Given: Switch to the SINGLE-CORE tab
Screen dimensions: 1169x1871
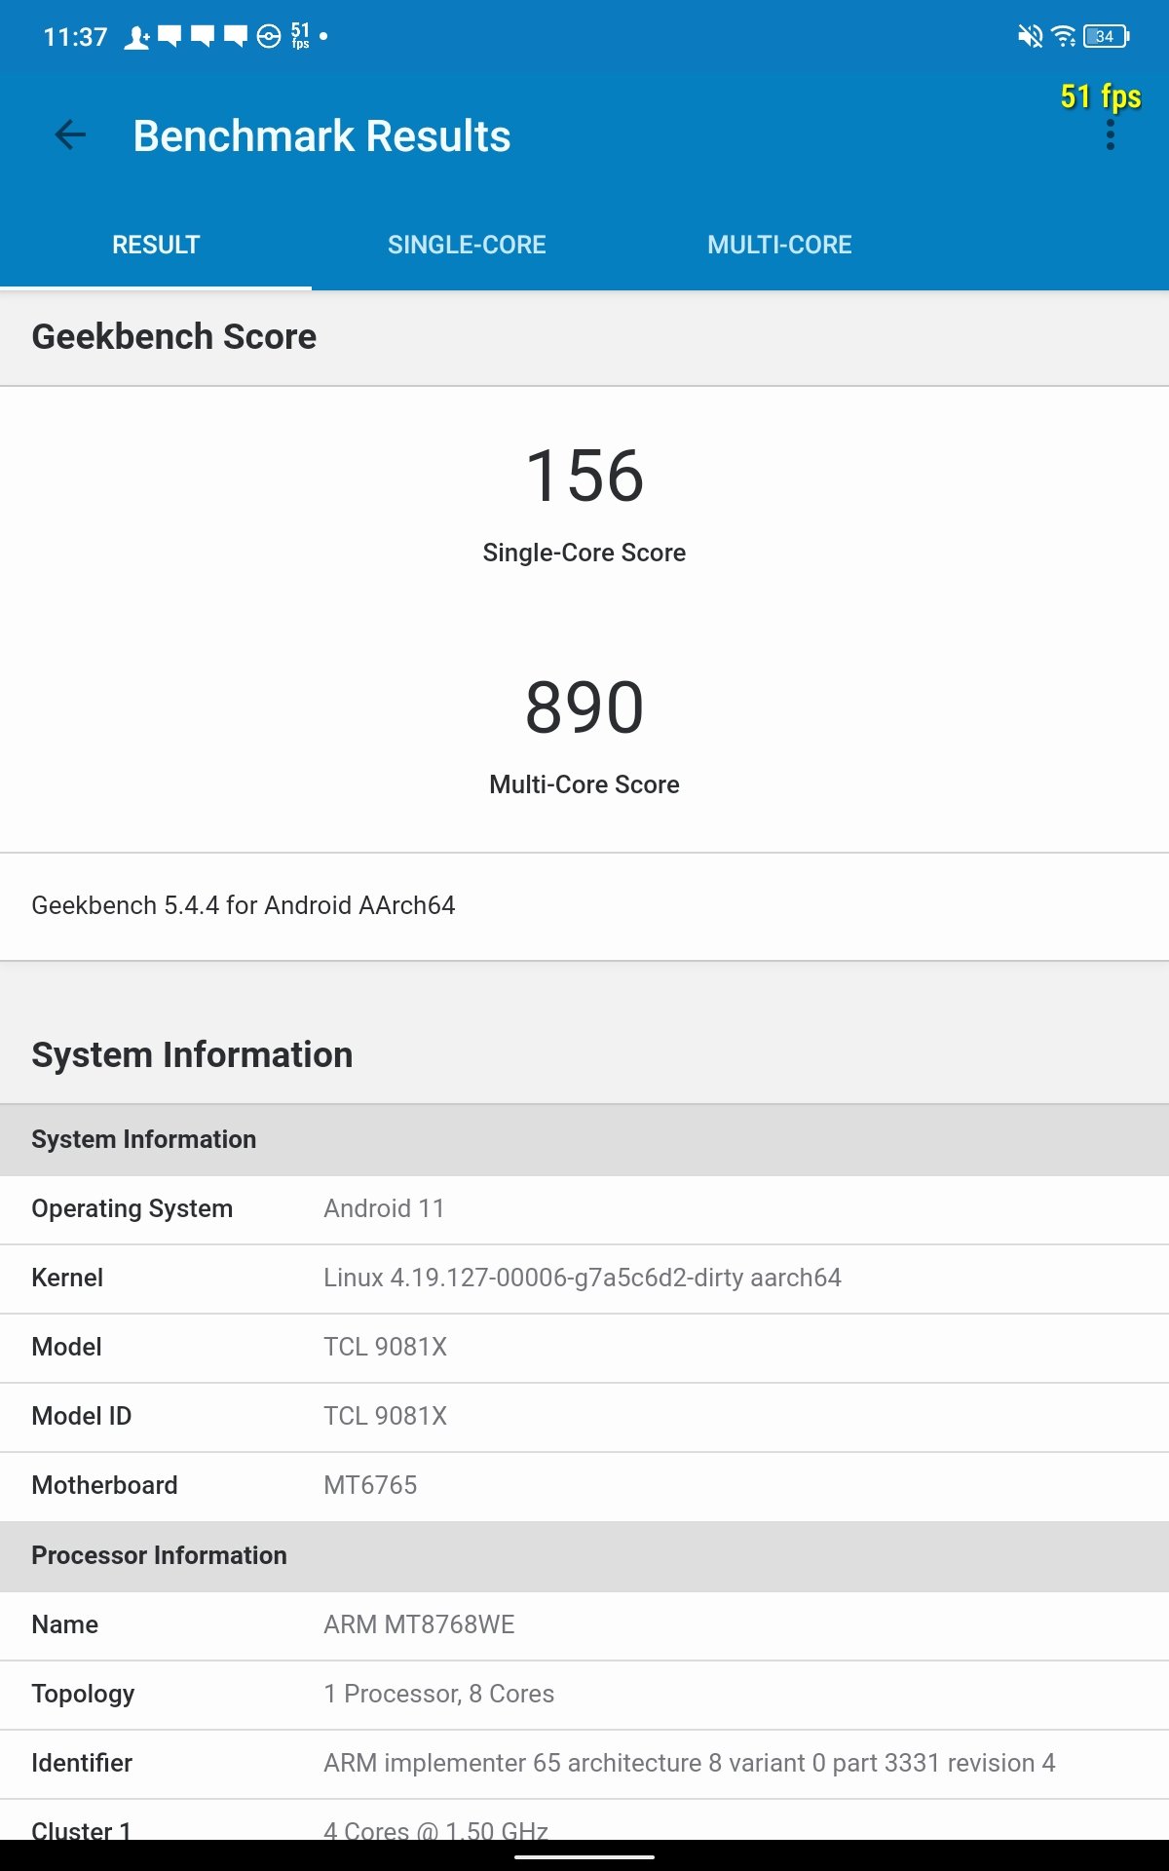Looking at the screenshot, I should tap(467, 245).
